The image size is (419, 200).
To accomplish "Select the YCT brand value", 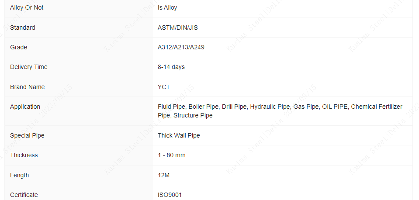I will (x=163, y=87).
